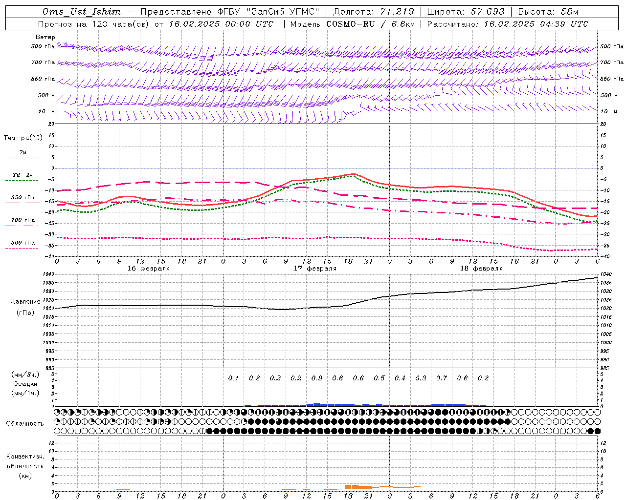Click the precipitation value 0.7
Screen dimensions: 626x500
click(442, 378)
